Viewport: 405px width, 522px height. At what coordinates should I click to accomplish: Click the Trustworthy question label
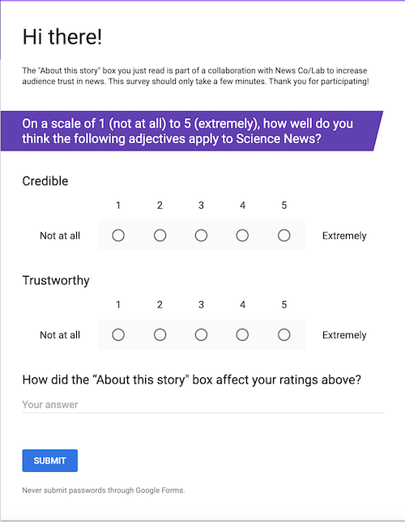pos(56,280)
